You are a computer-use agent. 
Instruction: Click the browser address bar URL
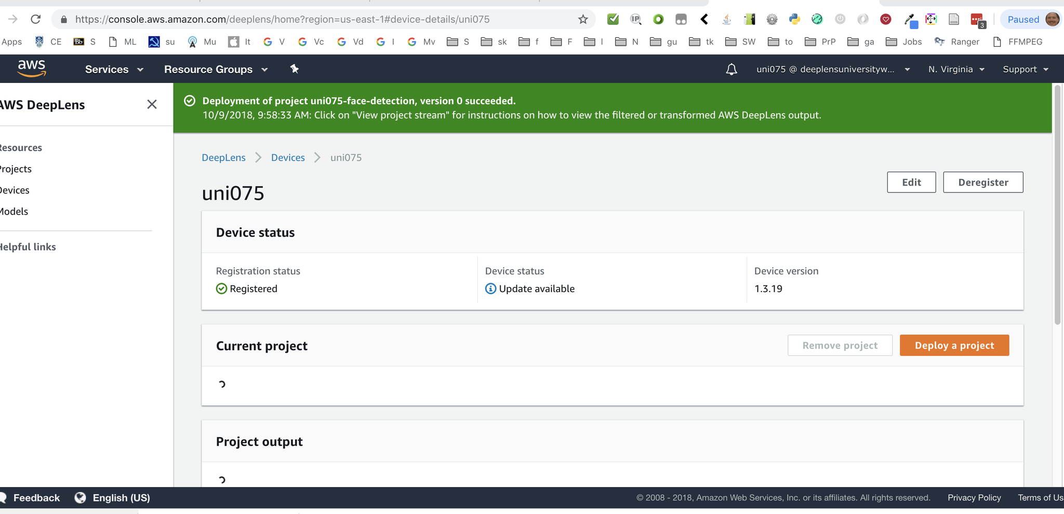pyautogui.click(x=282, y=19)
